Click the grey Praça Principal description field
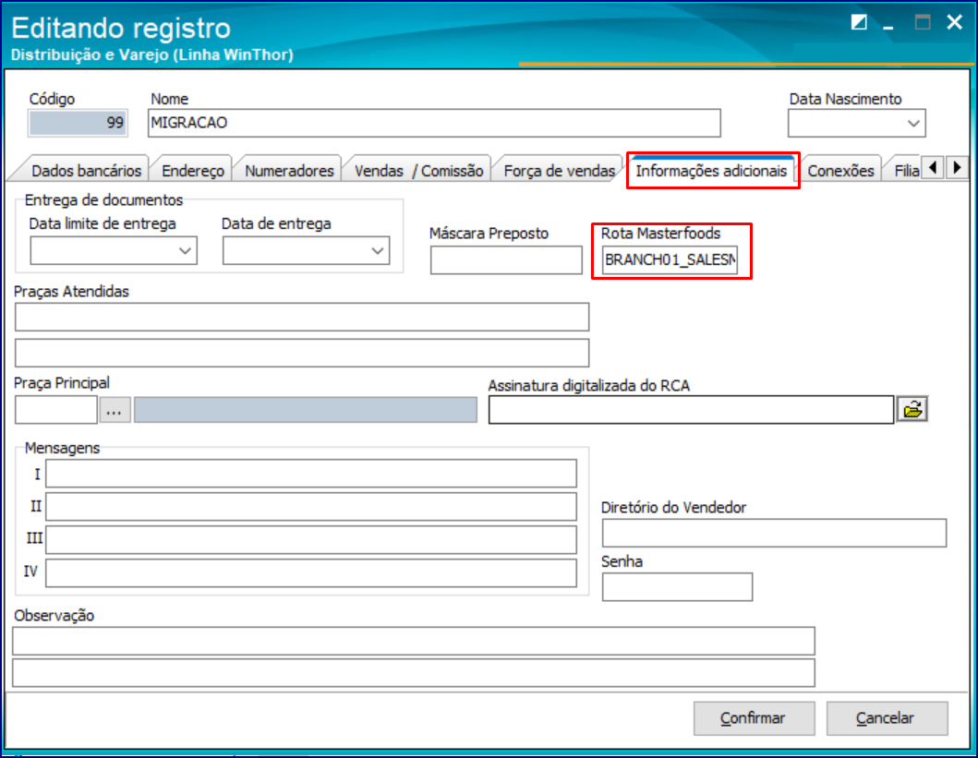The height and width of the screenshot is (758, 978). (306, 410)
